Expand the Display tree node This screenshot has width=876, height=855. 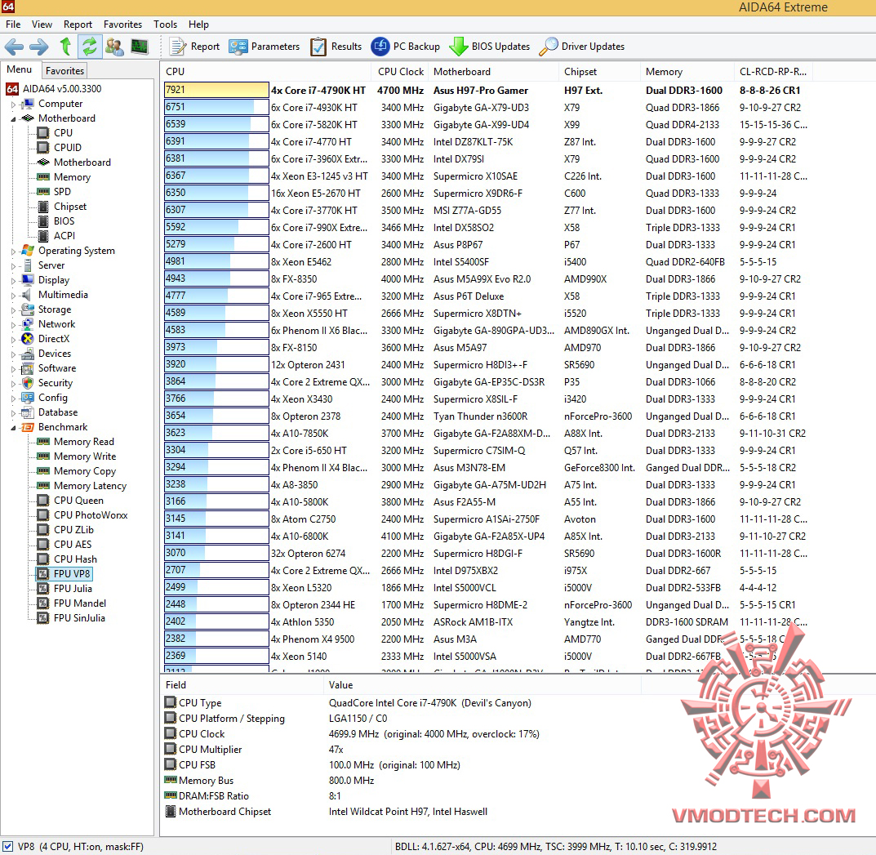13,280
